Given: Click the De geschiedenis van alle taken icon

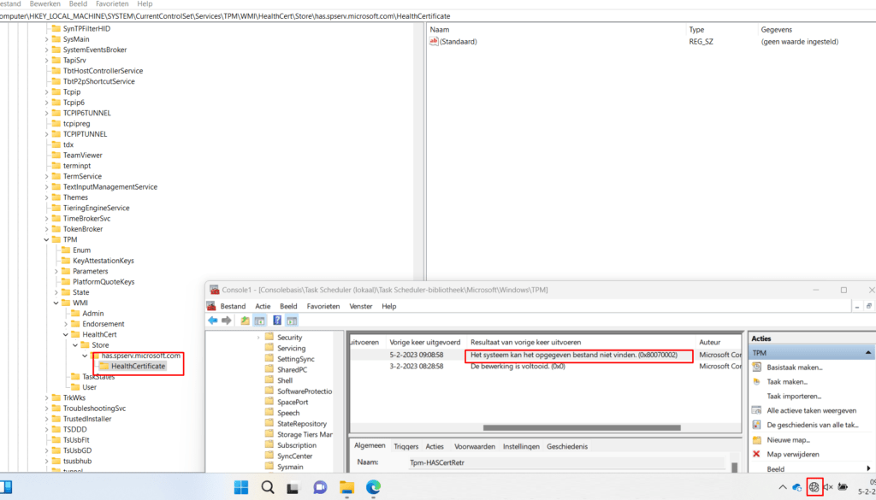Looking at the screenshot, I should 757,425.
